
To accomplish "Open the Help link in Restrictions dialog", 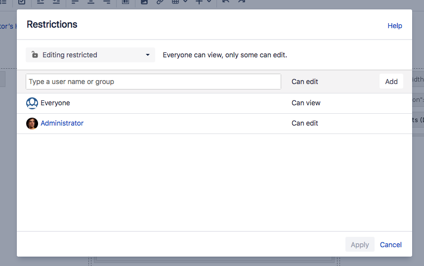I will (x=394, y=26).
